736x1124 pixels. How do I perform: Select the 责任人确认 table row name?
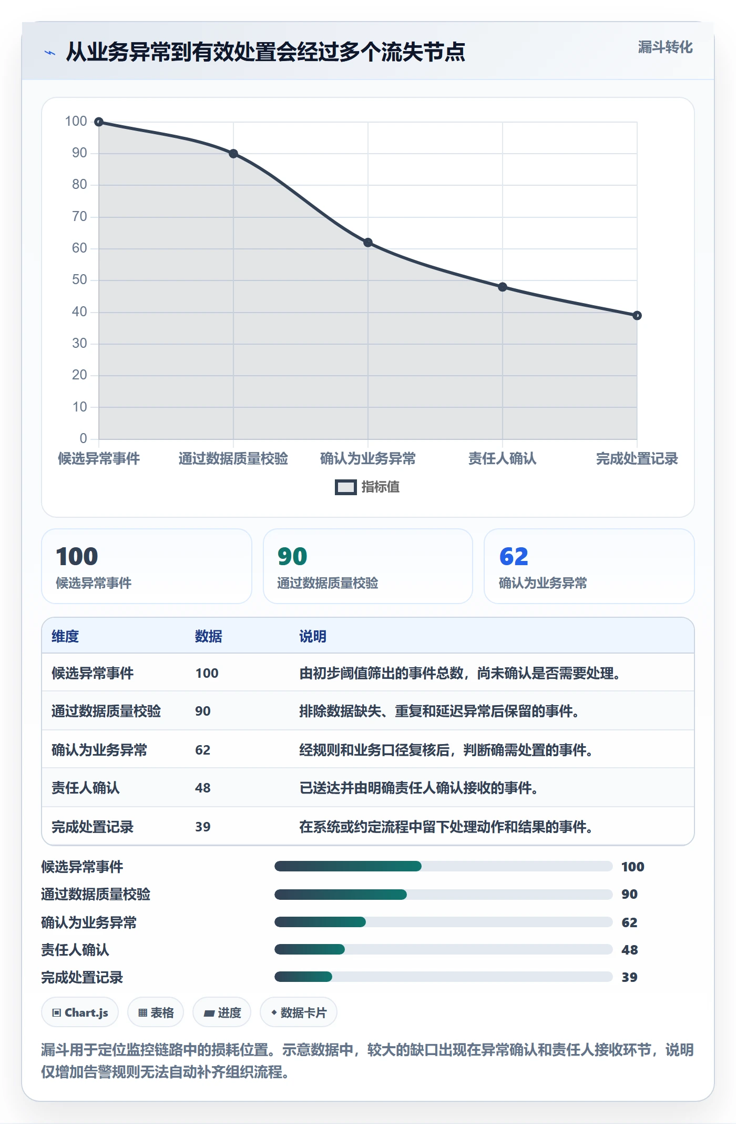point(86,788)
